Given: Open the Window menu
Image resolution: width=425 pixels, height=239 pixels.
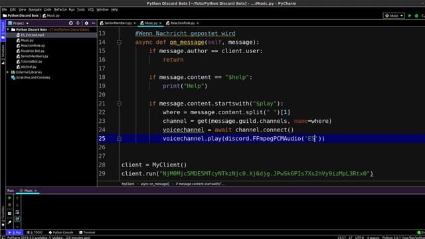Looking at the screenshot, I should point(102,9).
